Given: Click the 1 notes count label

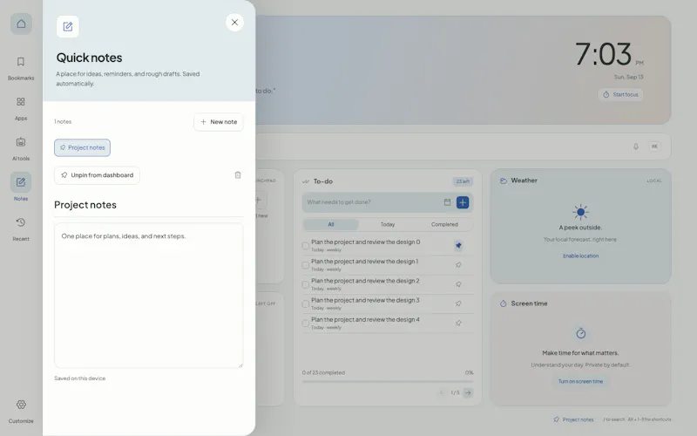Looking at the screenshot, I should (63, 122).
